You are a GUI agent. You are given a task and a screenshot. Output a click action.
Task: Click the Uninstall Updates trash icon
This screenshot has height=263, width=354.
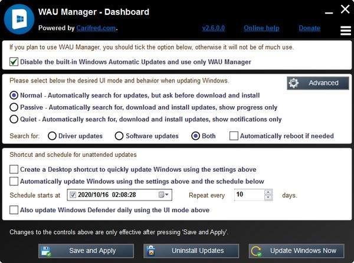click(153, 251)
